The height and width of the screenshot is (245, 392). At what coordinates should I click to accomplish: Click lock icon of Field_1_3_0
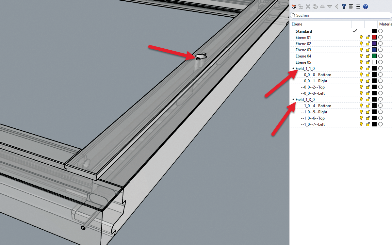[368, 100]
